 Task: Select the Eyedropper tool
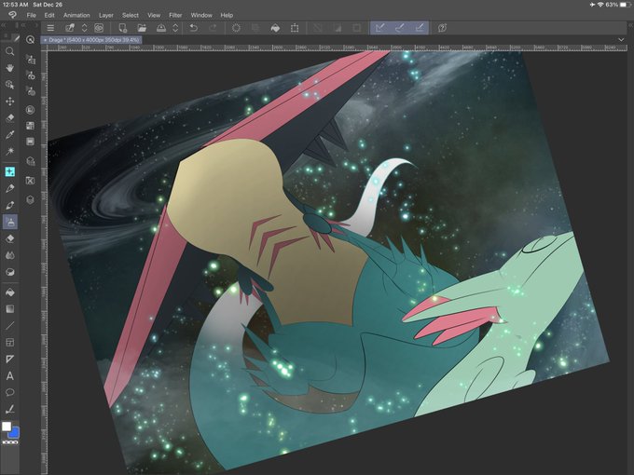point(9,134)
